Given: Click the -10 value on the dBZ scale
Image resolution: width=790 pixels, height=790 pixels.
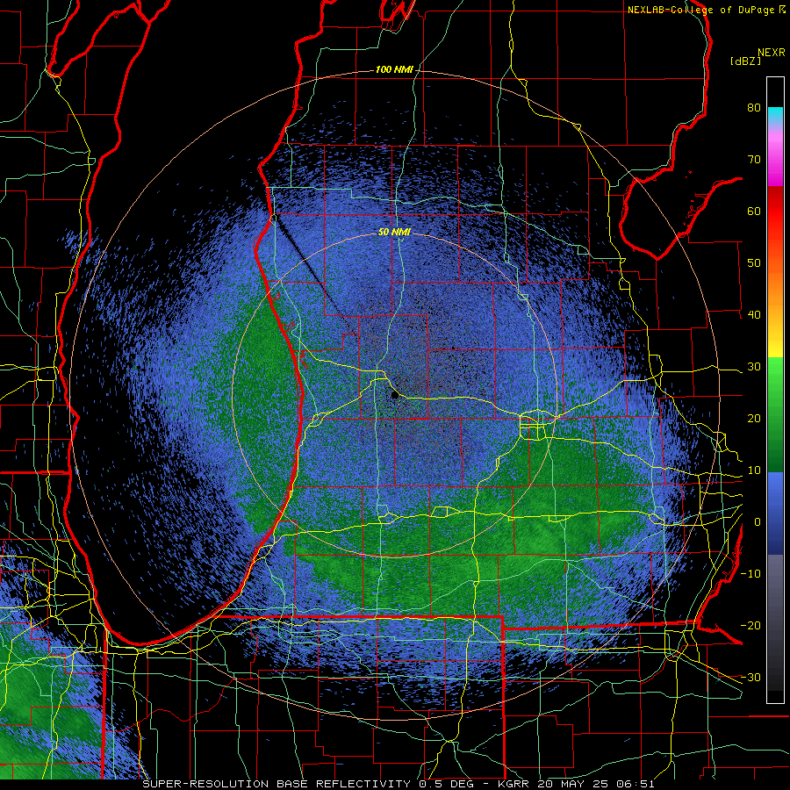Looking at the screenshot, I should click(x=750, y=574).
